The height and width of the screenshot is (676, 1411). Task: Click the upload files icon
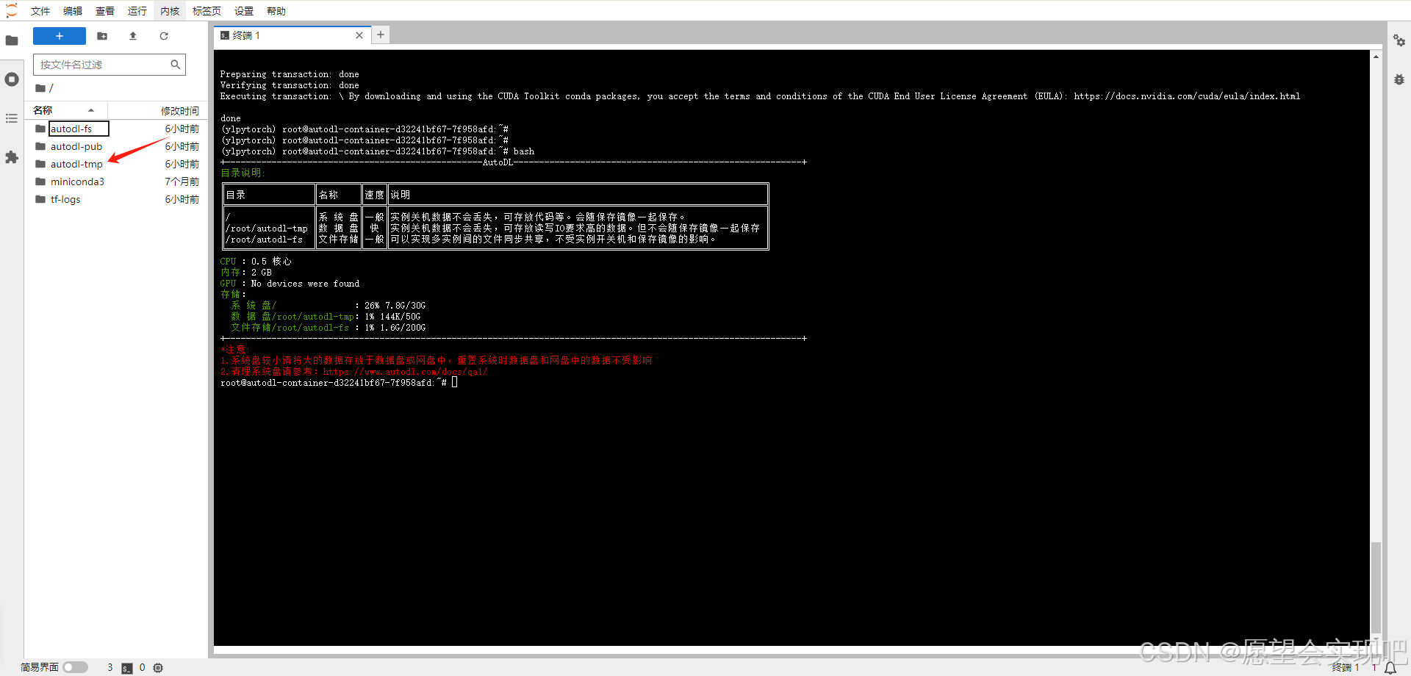(133, 36)
